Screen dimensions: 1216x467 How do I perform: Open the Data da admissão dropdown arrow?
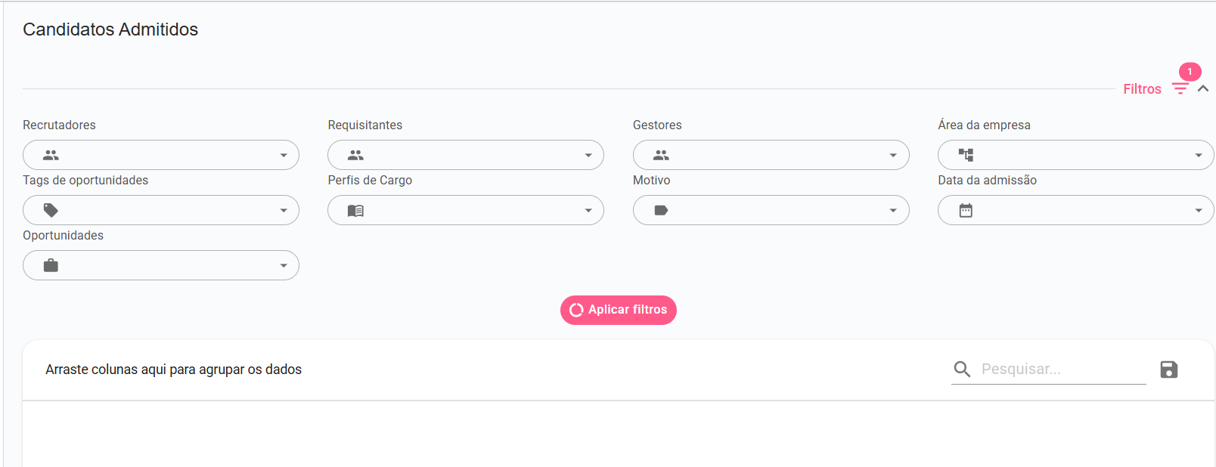pyautogui.click(x=1199, y=210)
